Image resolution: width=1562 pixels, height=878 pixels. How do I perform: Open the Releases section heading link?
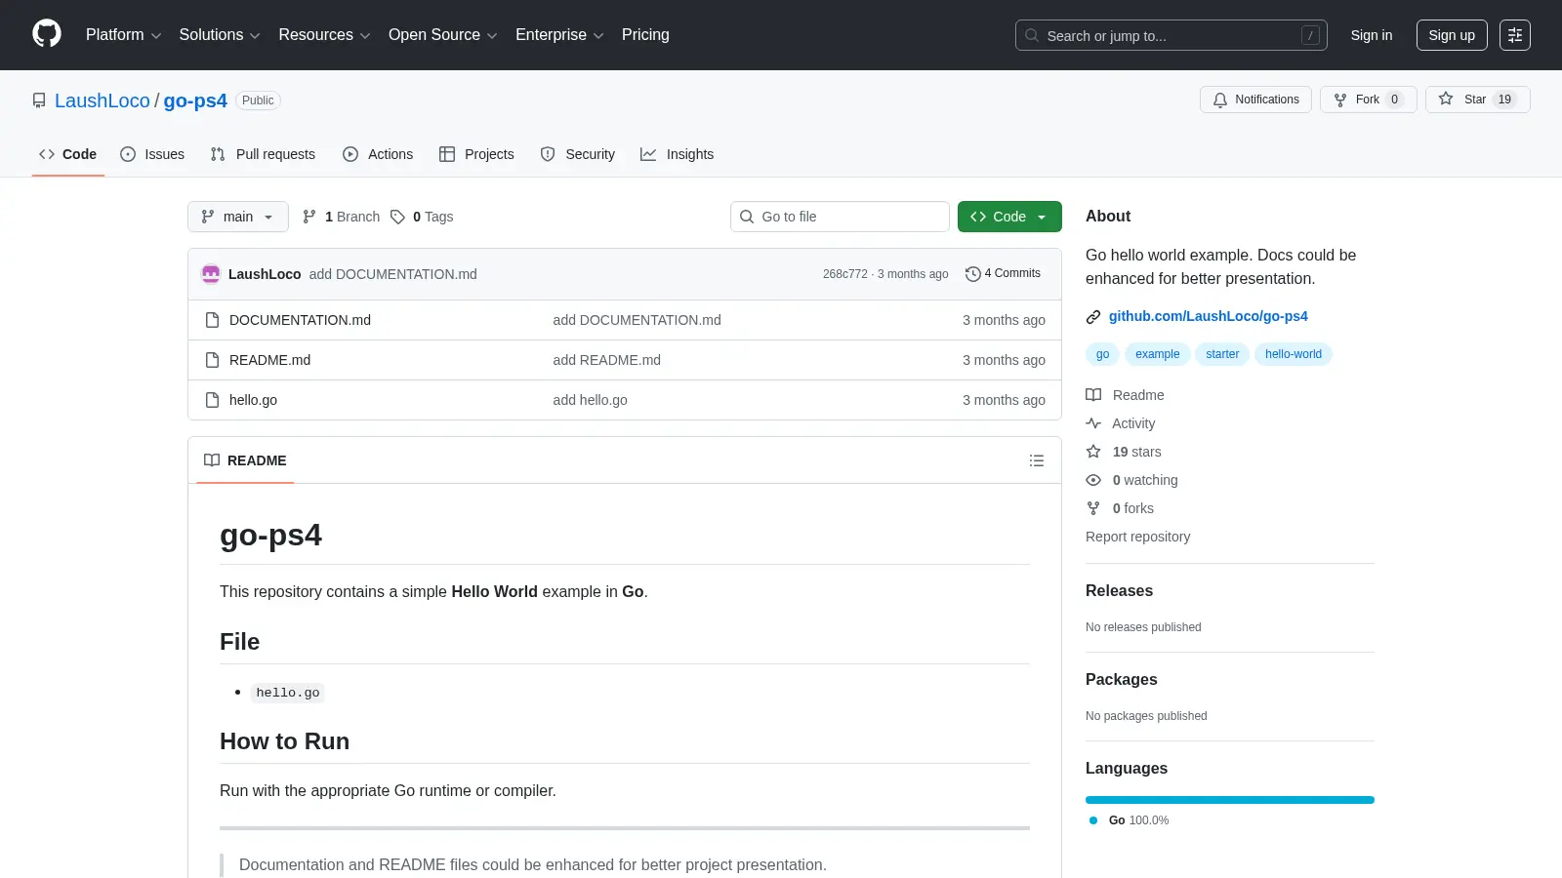click(1119, 591)
